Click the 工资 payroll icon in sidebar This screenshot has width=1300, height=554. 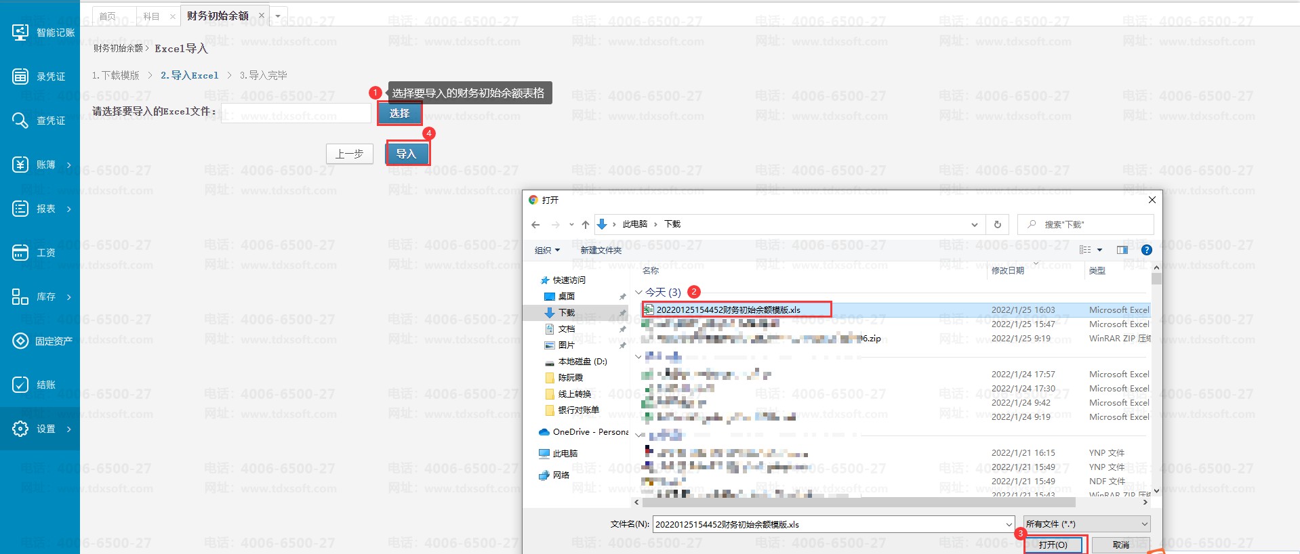[20, 253]
